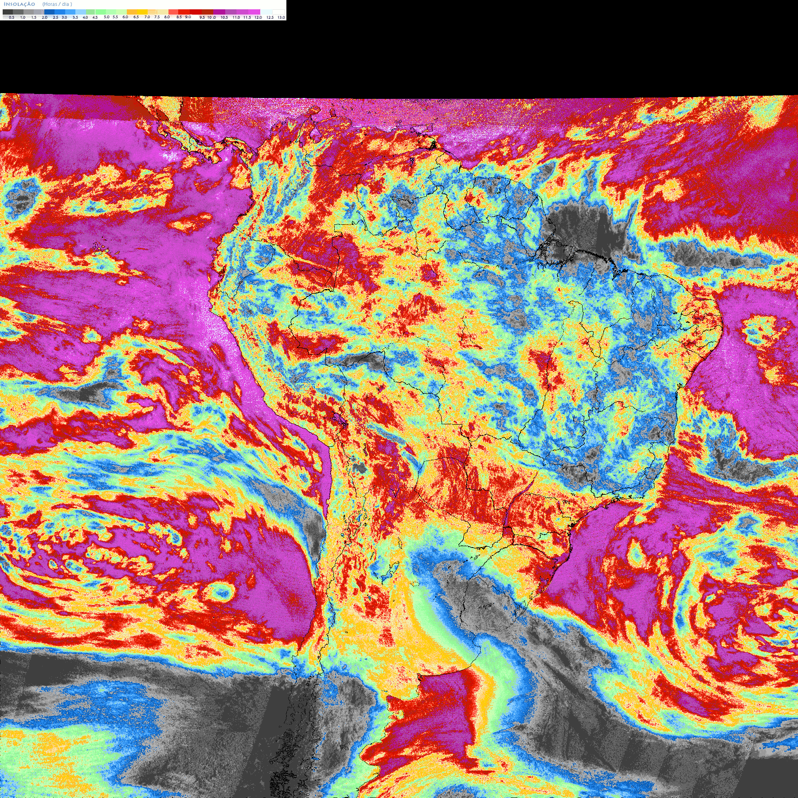The width and height of the screenshot is (798, 798).
Task: Select the orange legend swatch above 6.5
Action: (x=132, y=12)
